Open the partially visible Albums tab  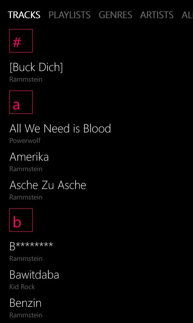click(x=187, y=15)
